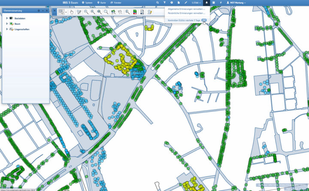This screenshot has height=191, width=309.
Task: Open the Elementsteuerung panel settings gear
Action: pos(39,10)
